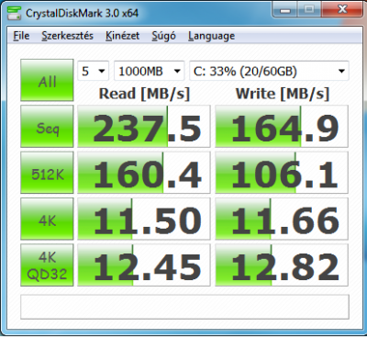Open the Szerkesztés menu

67,36
